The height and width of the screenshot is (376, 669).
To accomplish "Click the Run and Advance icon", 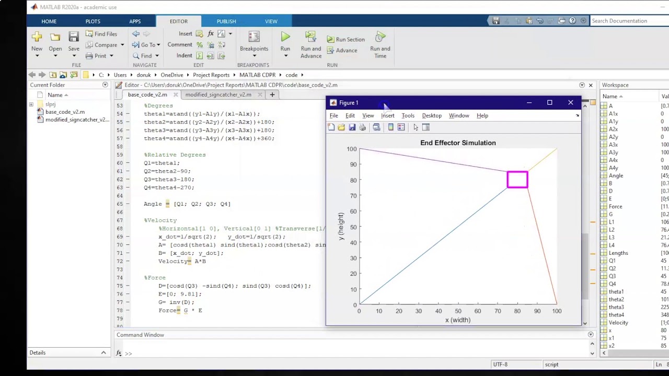I will pyautogui.click(x=310, y=37).
